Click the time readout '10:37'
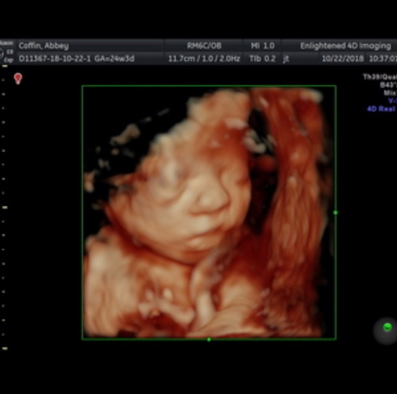 click(383, 59)
